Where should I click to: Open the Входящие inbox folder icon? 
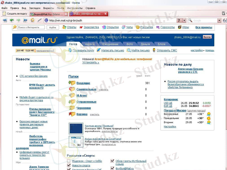click(x=72, y=83)
